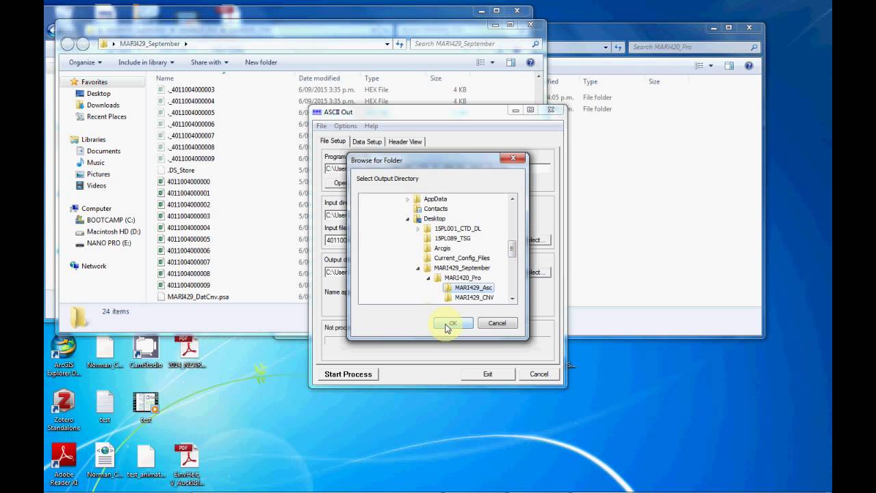
Task: Open the Help menu in ASCII Out
Action: pyautogui.click(x=371, y=126)
